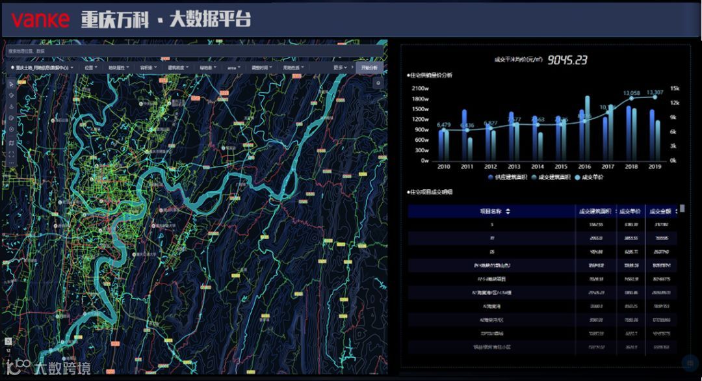Viewport: 702px width, 381px height.
Task: Open the 建筑密度 filter dropdown
Action: [x=178, y=68]
